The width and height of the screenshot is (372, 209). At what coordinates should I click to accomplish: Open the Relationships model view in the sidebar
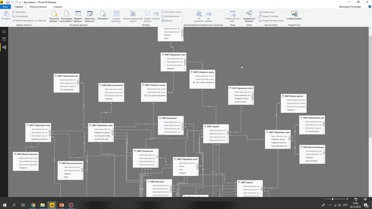(x=4, y=48)
